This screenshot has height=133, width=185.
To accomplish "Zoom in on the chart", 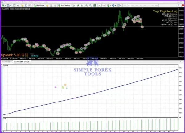I will pos(87,6).
